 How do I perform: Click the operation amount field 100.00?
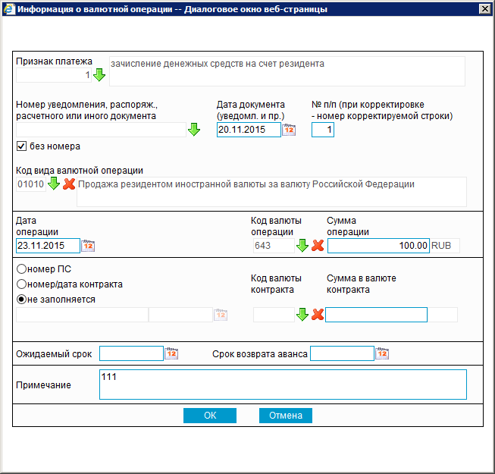coord(378,246)
